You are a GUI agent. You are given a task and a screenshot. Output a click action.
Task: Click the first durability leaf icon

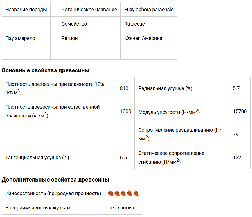(111, 193)
